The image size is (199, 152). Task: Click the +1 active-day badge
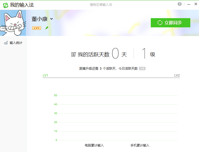click(x=142, y=69)
